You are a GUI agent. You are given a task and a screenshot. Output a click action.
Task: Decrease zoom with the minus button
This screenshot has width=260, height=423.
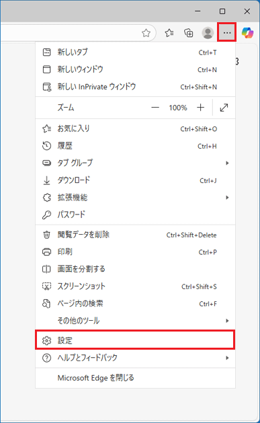[155, 108]
